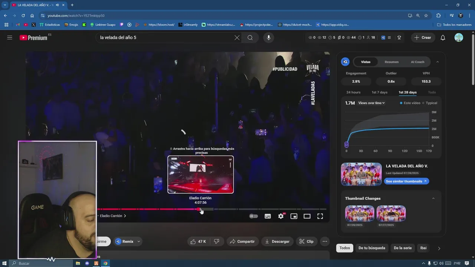Select the 1st 7 days range
Screen dimensions: 475x267
[x=379, y=92]
